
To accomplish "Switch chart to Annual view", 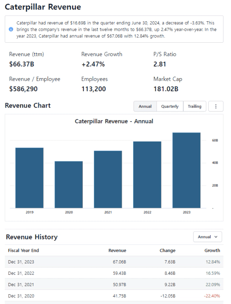I will 145,106.
